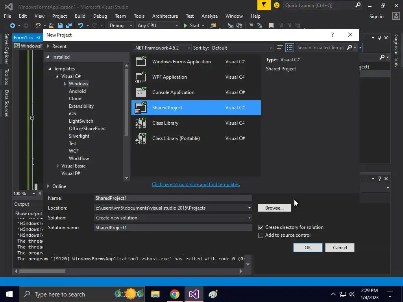Click the Quick Launch search magnifier icon
403x302 pixels.
coord(358,5)
